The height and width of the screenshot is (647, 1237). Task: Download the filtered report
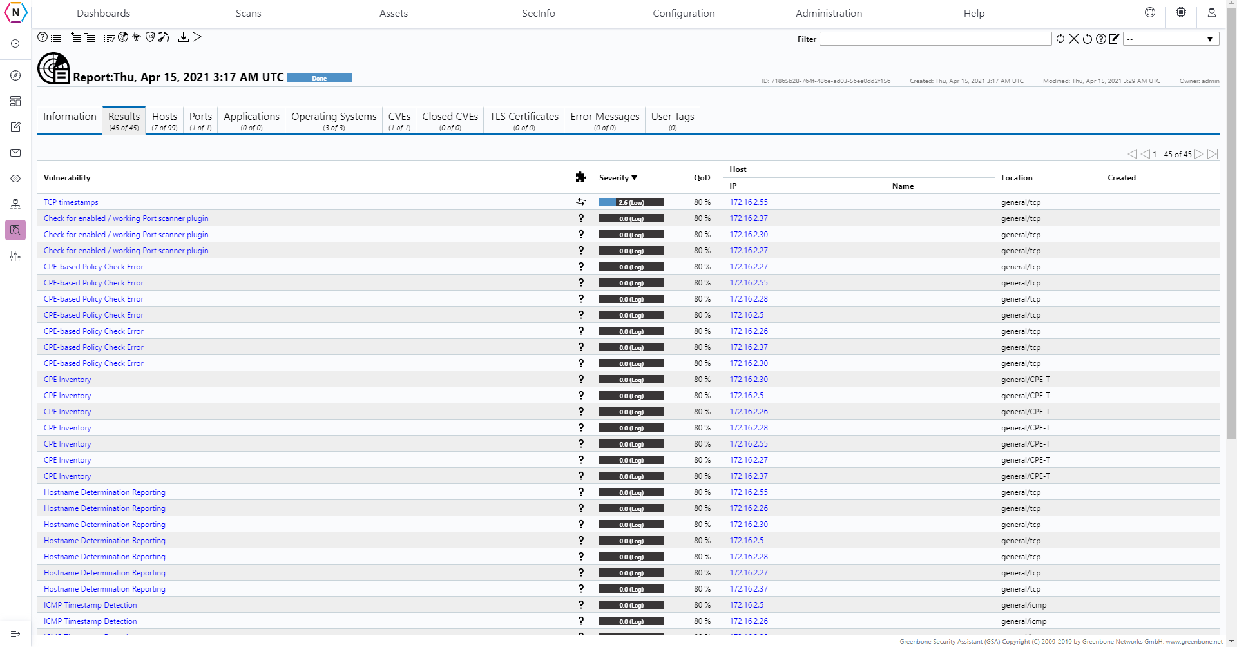tap(184, 37)
